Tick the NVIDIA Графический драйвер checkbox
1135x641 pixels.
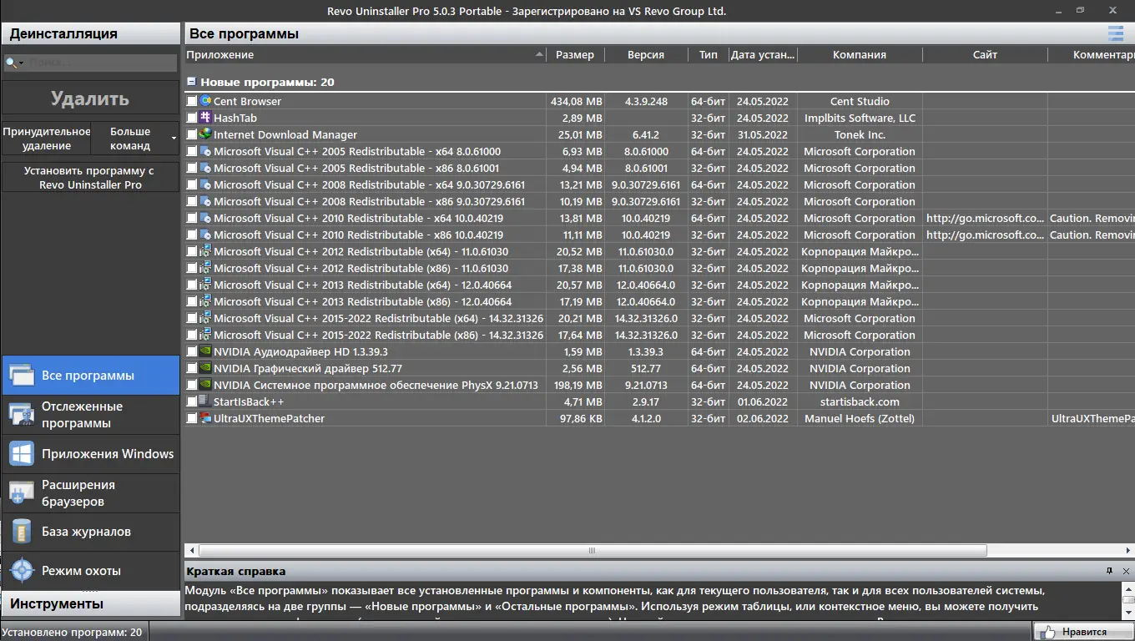(x=192, y=368)
